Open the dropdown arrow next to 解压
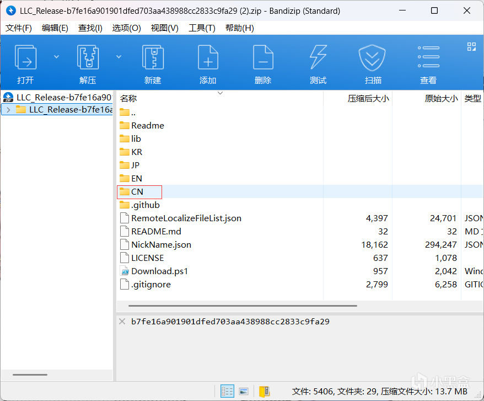Screen dimensions: 484x401 (119, 57)
